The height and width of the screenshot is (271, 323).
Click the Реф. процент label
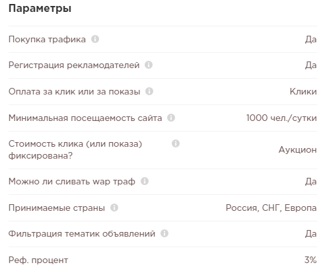tap(38, 260)
